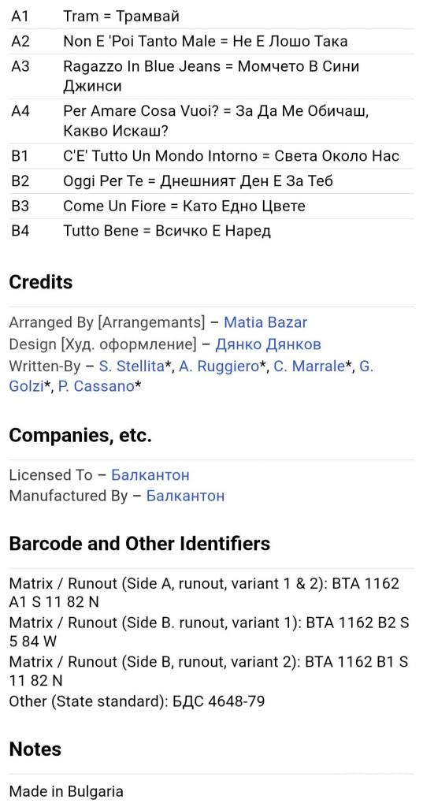Screen dimensions: 423x807
Task: Select track B2 Oggi Per Te
Action: point(211,180)
